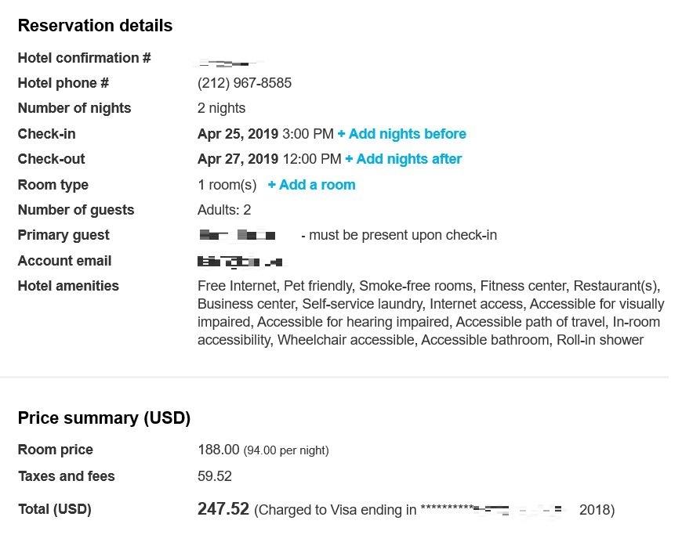Click the Add nights after link
Screen dimensions: 682x535
pyautogui.click(x=404, y=159)
